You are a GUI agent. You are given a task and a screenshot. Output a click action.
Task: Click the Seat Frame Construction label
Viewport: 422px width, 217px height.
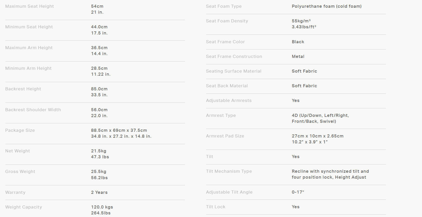point(234,56)
